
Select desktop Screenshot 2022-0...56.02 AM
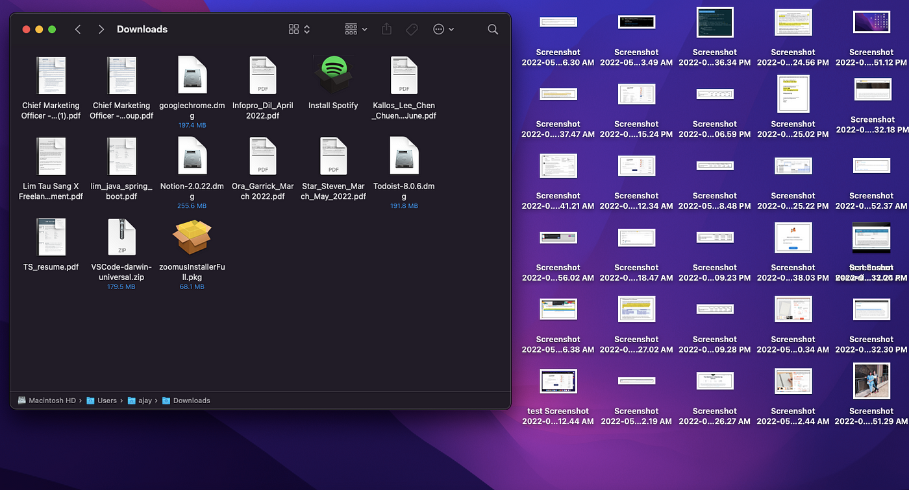point(558,238)
